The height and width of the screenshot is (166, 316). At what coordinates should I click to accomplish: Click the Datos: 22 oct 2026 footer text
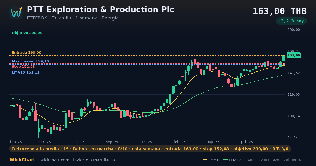[263, 160]
